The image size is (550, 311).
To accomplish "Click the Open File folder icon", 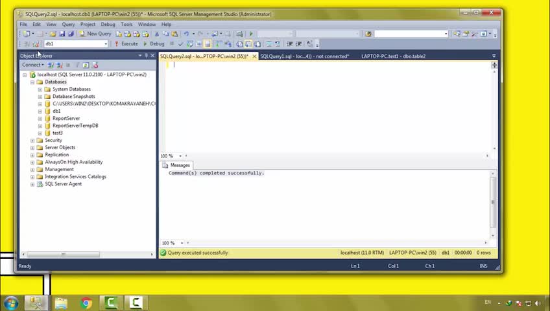I will pos(53,34).
